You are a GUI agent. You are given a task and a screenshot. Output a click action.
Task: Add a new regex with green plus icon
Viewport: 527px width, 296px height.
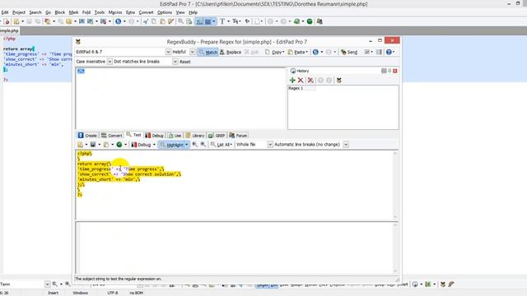pyautogui.click(x=292, y=81)
